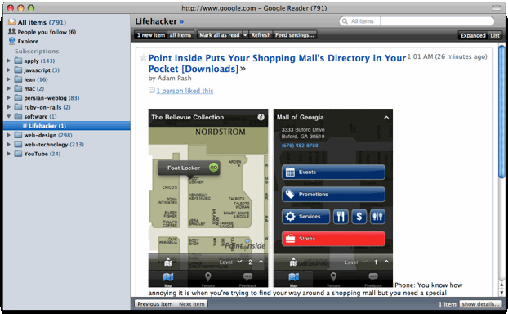Click 1 person liked this link
The image size is (508, 314).
click(x=185, y=91)
